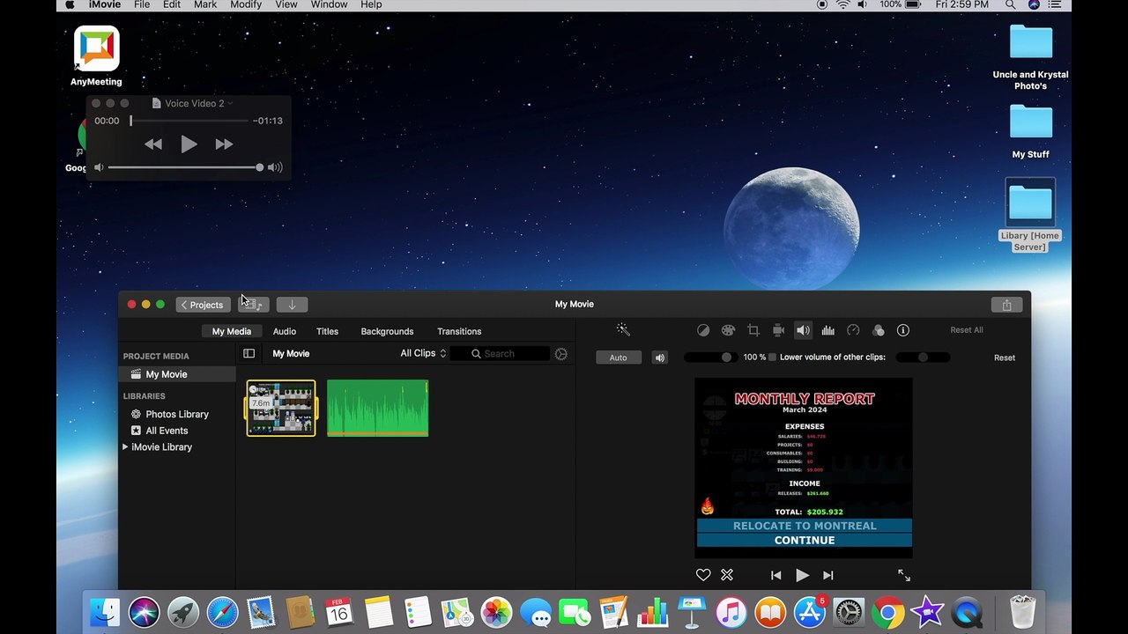Click the import media down-arrow button

pyautogui.click(x=292, y=305)
